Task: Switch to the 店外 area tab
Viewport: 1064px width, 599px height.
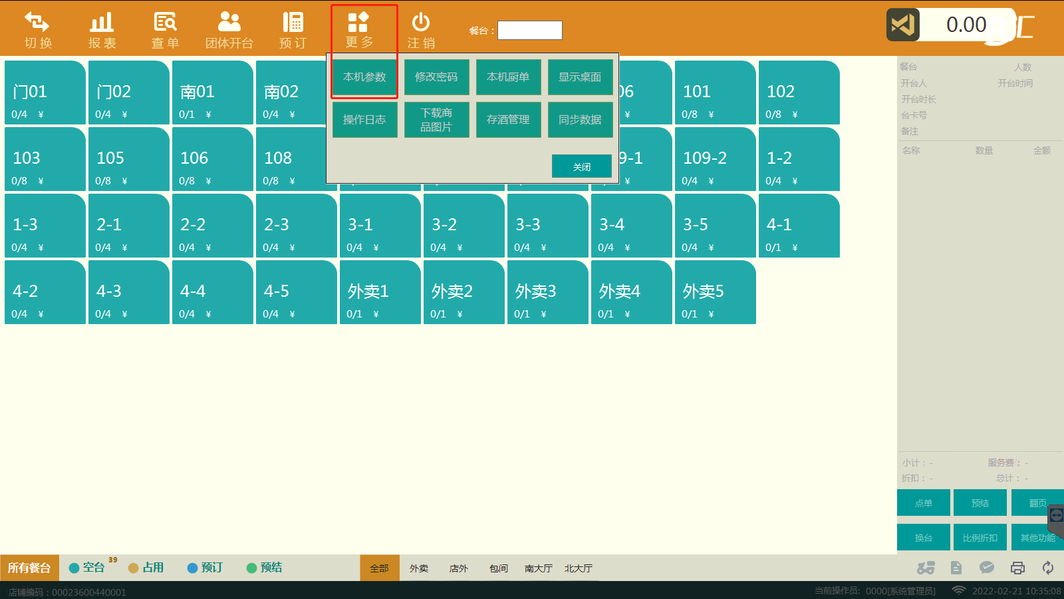Action: tap(459, 568)
